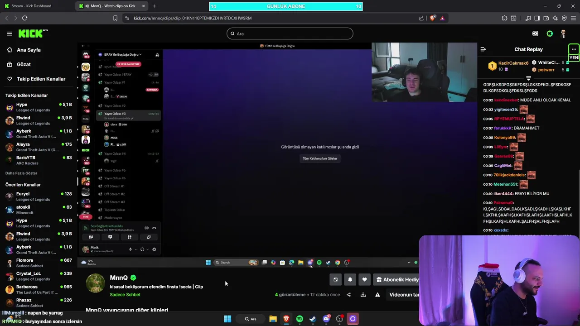
Task: Open BarisYTB channel in sidebar
Action: pyautogui.click(x=39, y=160)
